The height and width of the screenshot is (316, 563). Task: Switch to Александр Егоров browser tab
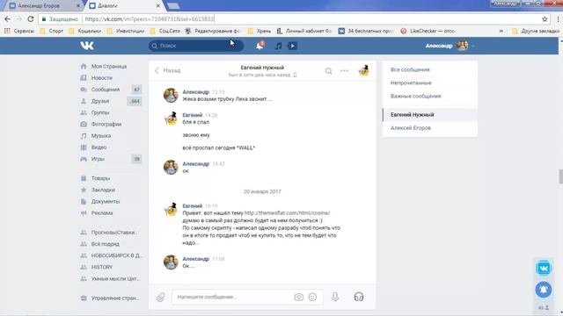[44, 6]
